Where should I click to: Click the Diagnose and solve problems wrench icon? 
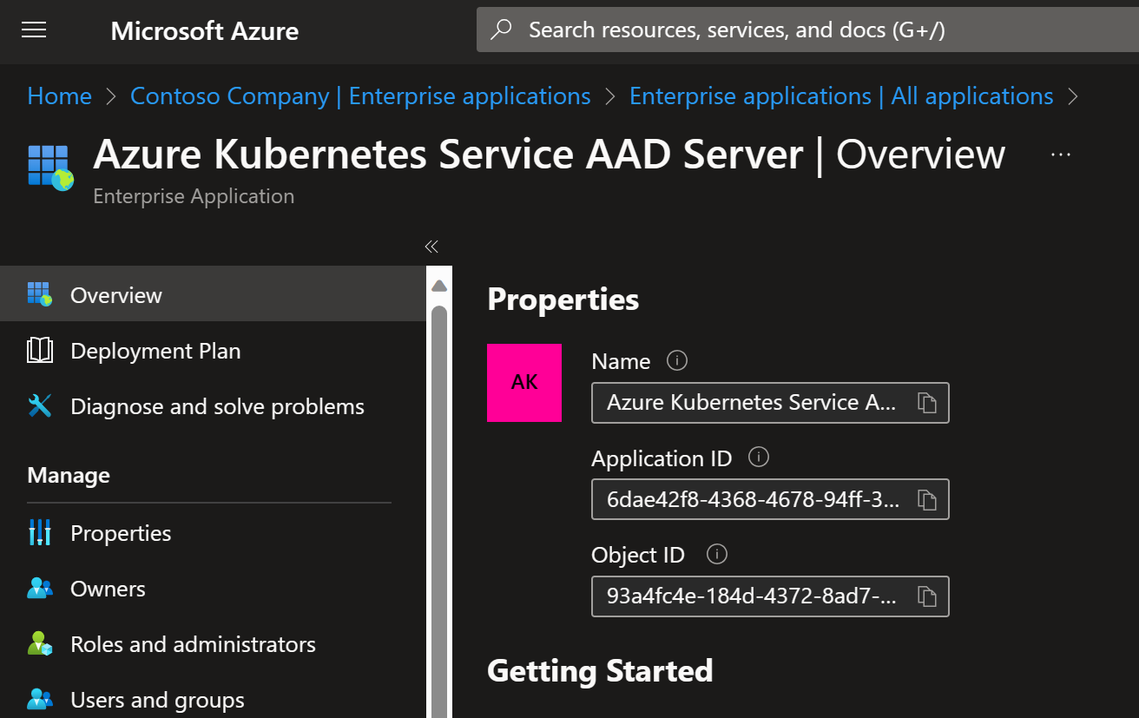(x=40, y=406)
